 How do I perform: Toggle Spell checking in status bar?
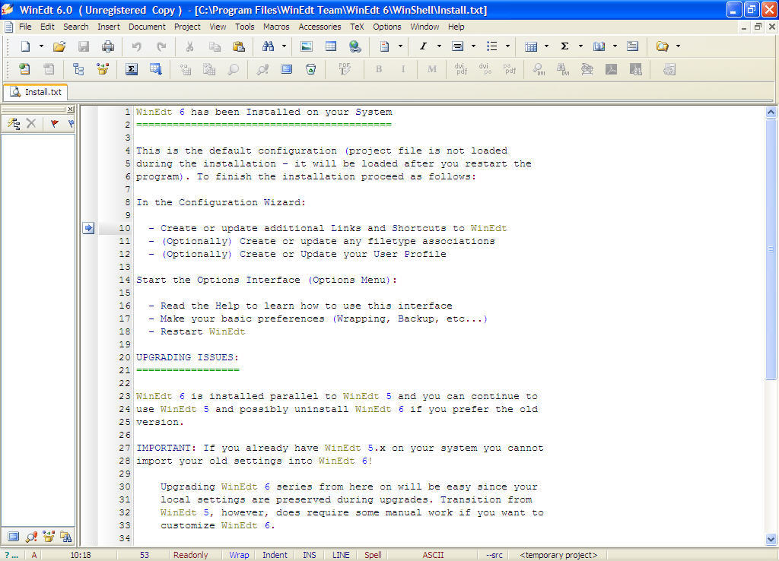point(373,555)
